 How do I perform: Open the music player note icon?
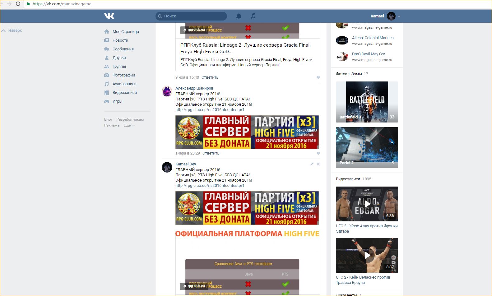253,16
